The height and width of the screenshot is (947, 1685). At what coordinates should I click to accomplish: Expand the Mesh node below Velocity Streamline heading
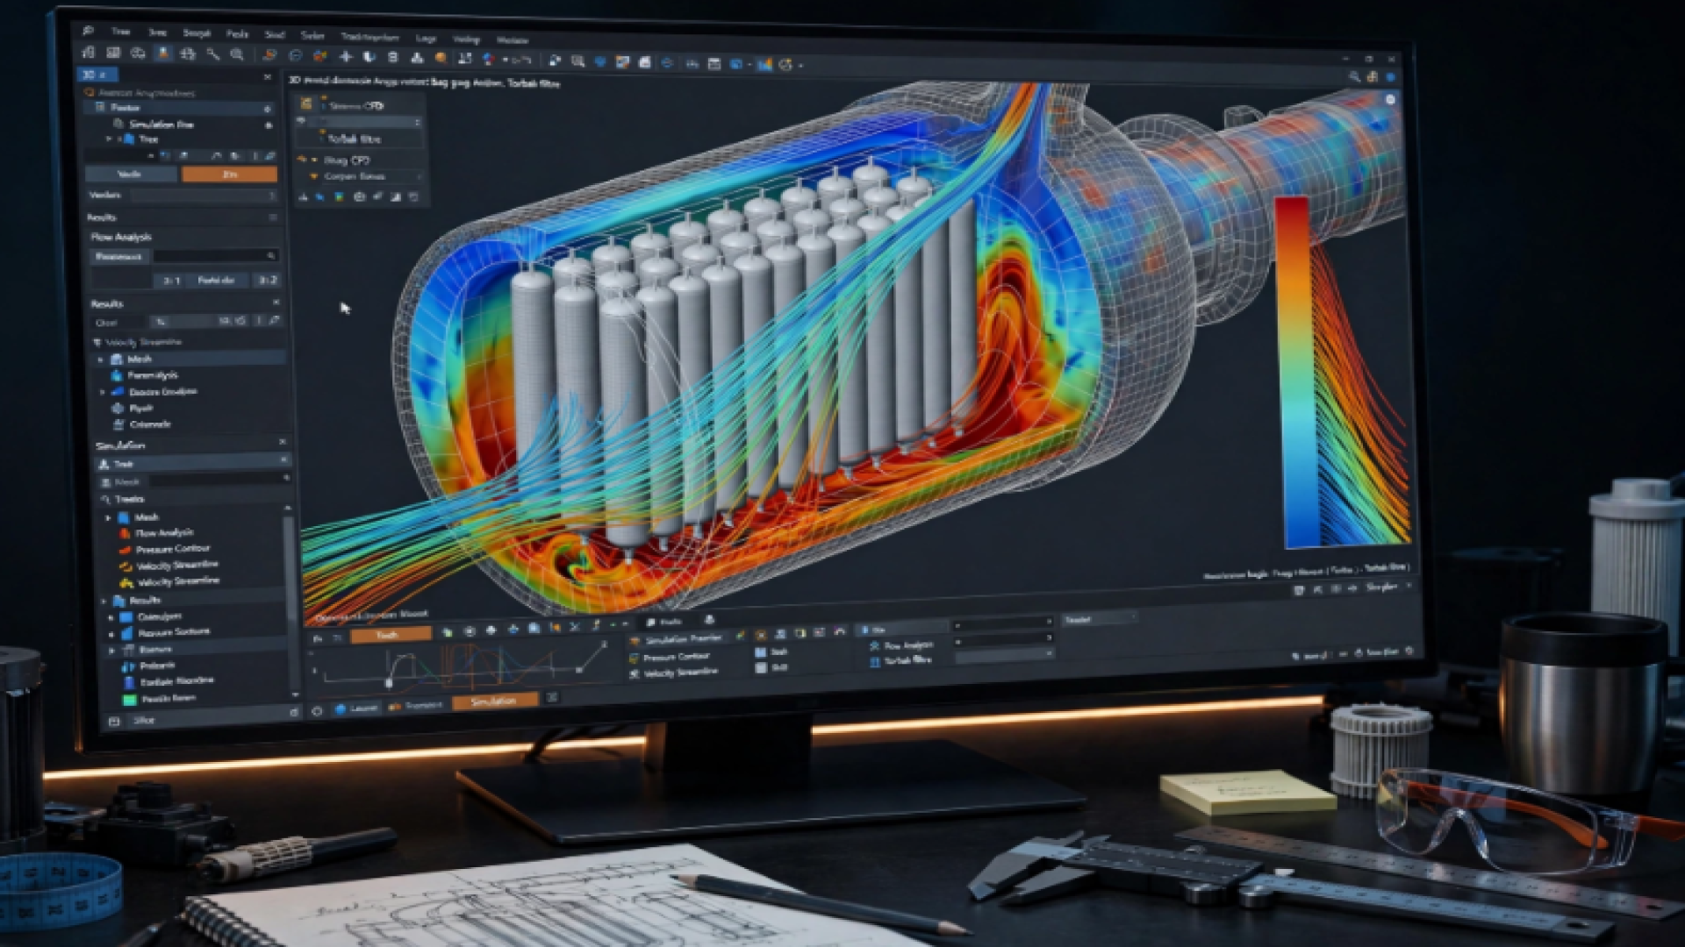100,360
